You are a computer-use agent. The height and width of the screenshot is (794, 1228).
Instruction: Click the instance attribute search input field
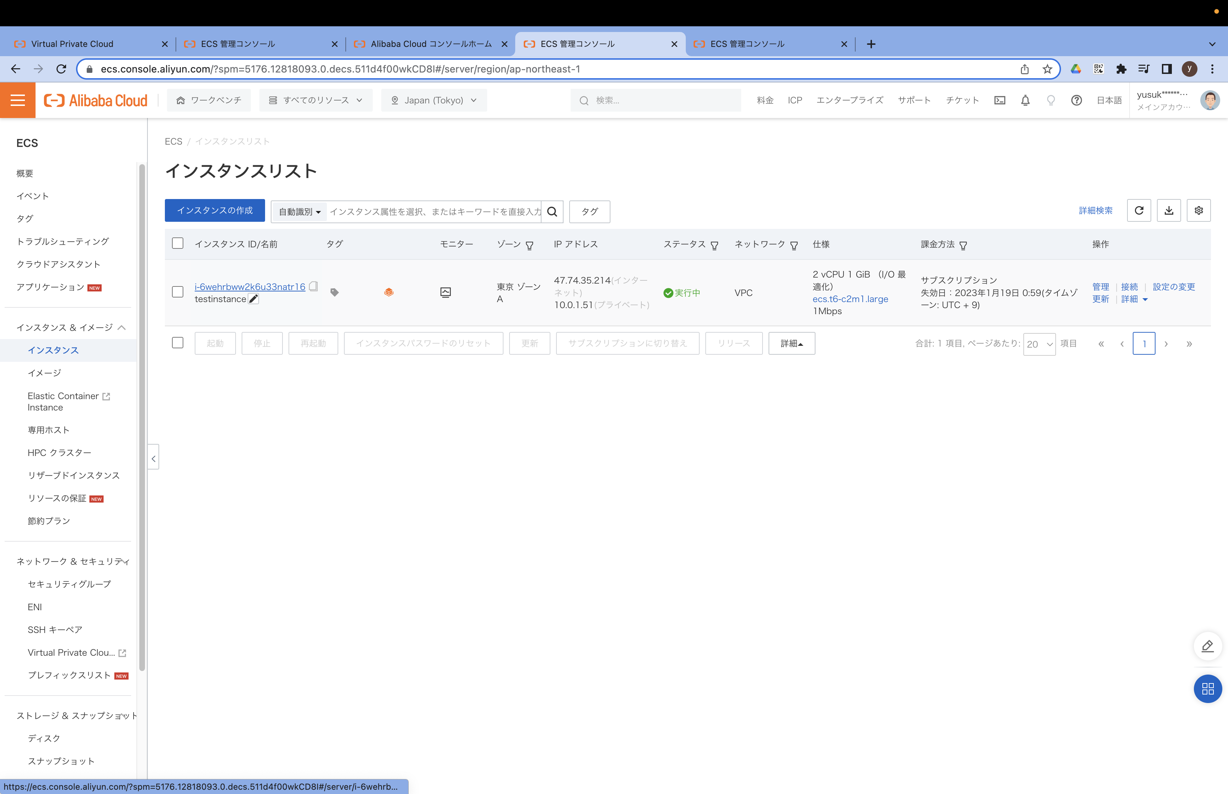[x=435, y=211]
